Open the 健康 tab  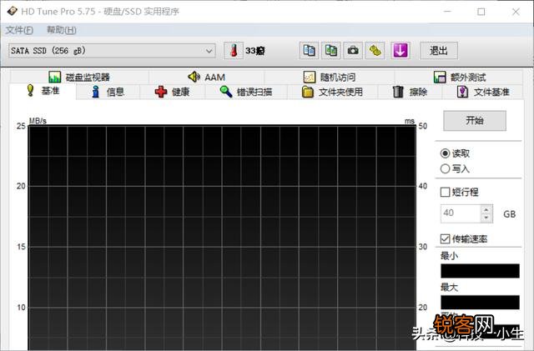pos(173,92)
